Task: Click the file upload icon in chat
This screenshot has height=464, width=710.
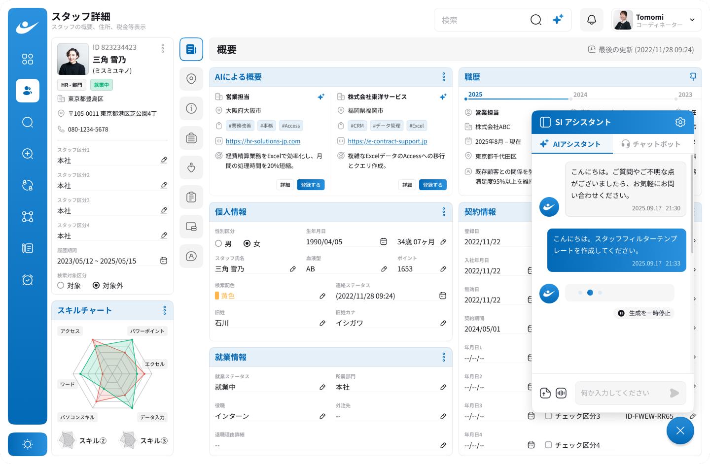Action: 545,393
